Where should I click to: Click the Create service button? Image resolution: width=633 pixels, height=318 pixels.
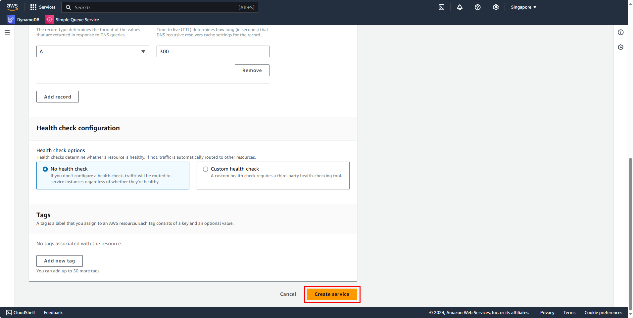[332, 294]
